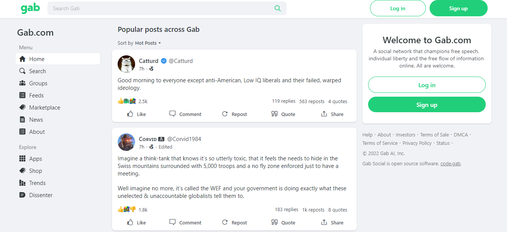Click Log in inside the Welcome panel
Screen dimensions: 507x232
[x=427, y=85]
